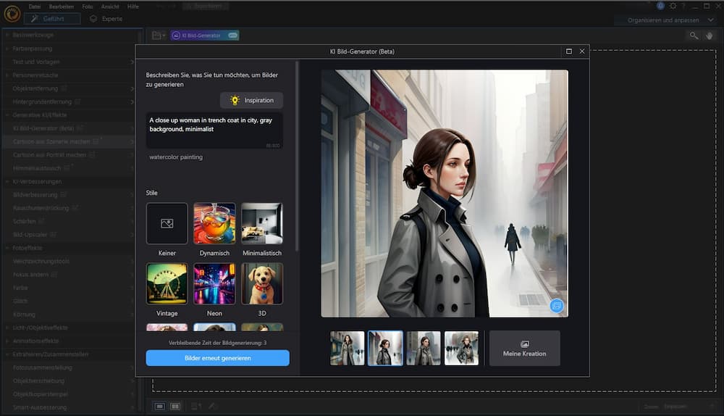This screenshot has height=416, width=724.
Task: Open the Bearbeiten menu
Action: pyautogui.click(x=61, y=6)
